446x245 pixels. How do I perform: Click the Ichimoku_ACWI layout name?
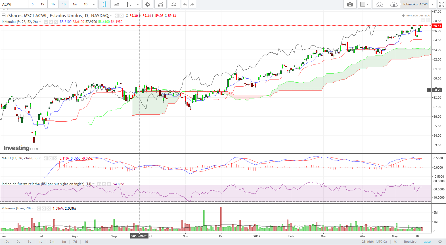(x=415, y=4)
